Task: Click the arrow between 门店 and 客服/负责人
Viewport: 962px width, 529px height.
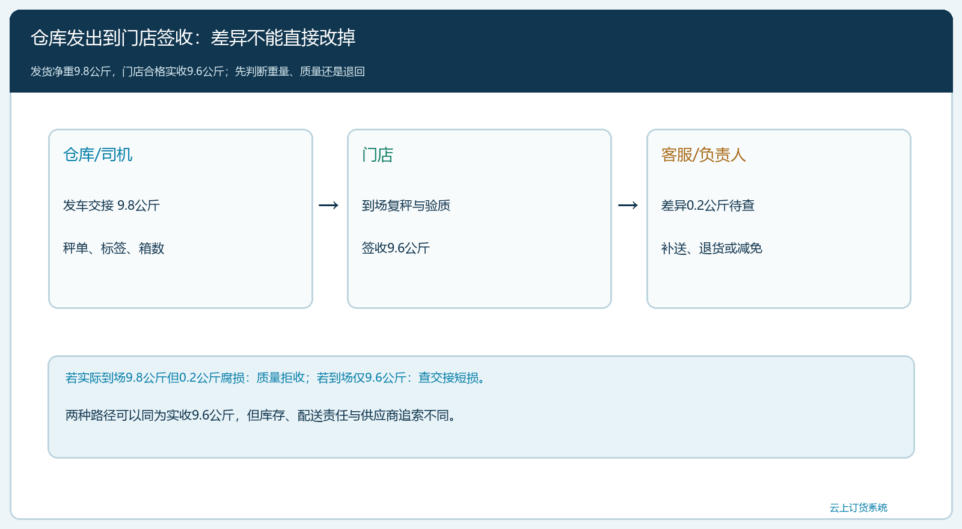Action: click(628, 206)
